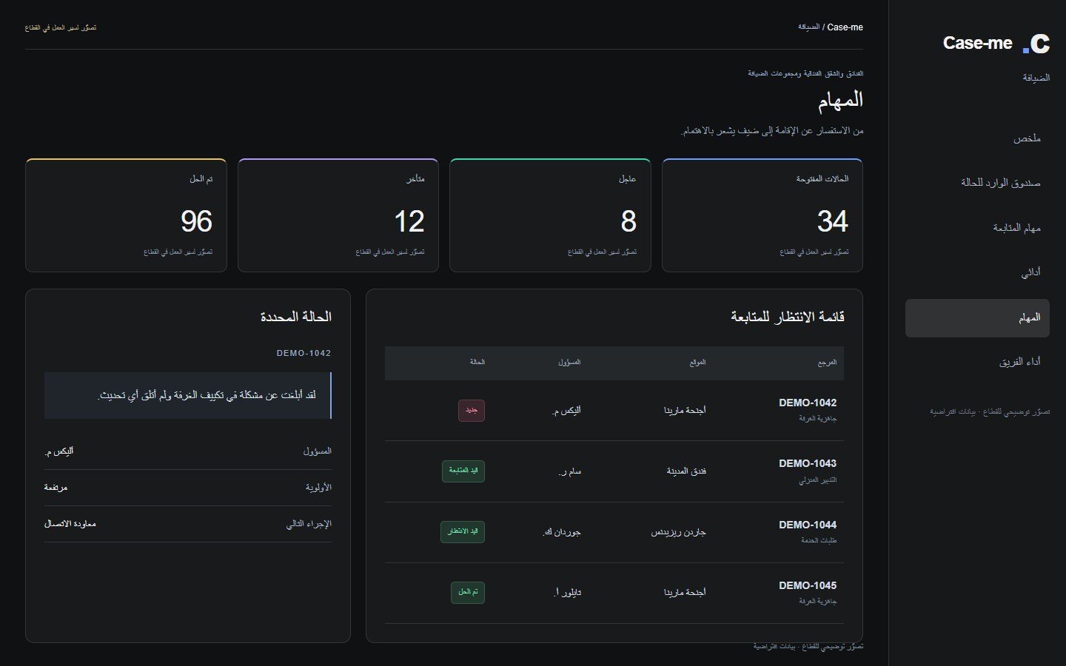The width and height of the screenshot is (1066, 666).
Task: Open the أدائي sidebar page
Action: [x=977, y=272]
